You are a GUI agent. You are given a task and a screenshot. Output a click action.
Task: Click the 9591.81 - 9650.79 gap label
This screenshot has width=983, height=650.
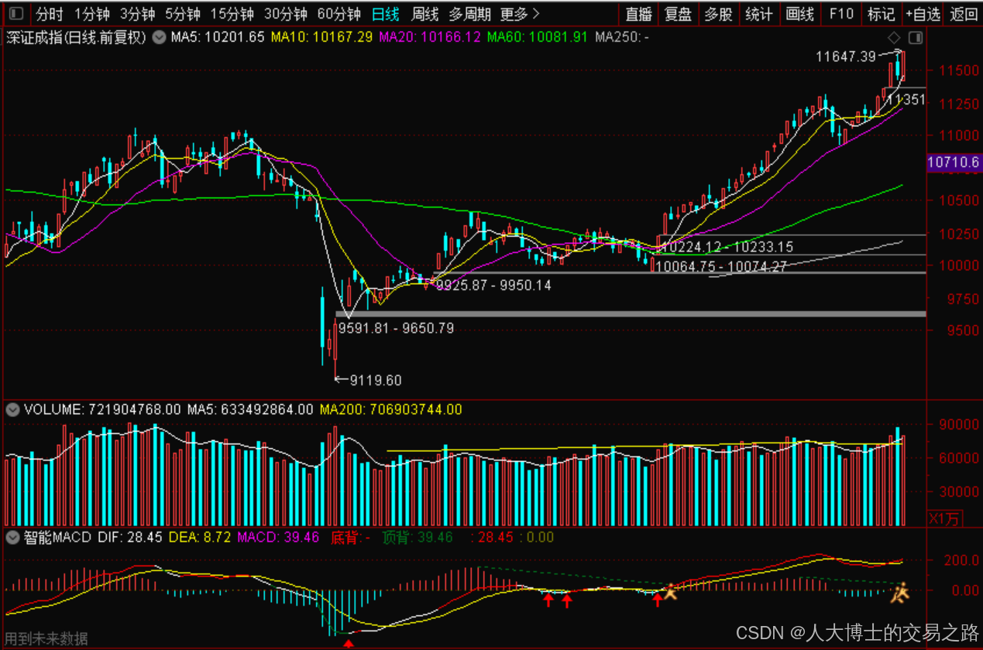tap(396, 328)
